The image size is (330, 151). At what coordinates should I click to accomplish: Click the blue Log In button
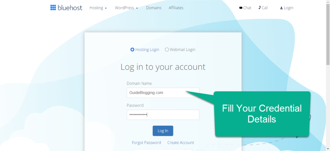click(x=163, y=131)
